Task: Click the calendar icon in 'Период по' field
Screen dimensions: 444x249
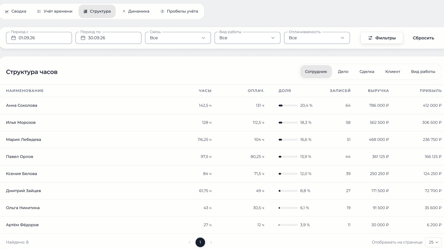Action: coord(83,38)
